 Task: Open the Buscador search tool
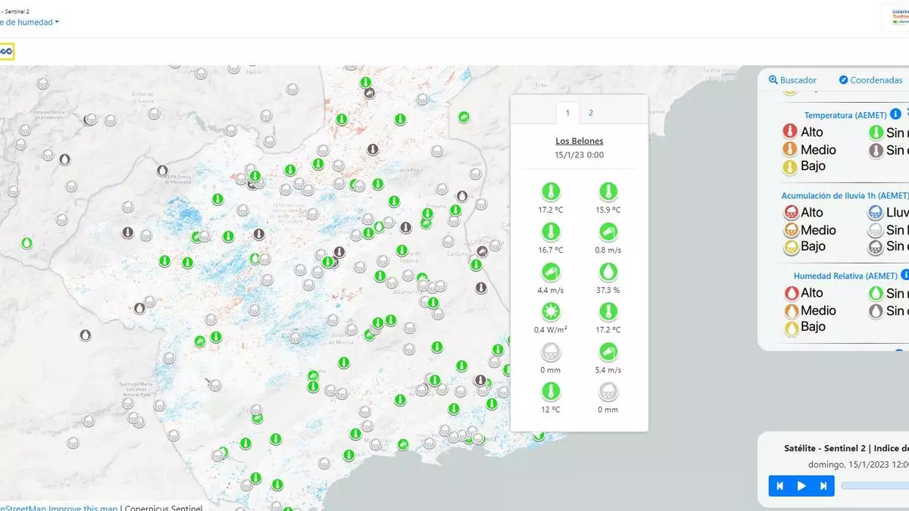[792, 80]
